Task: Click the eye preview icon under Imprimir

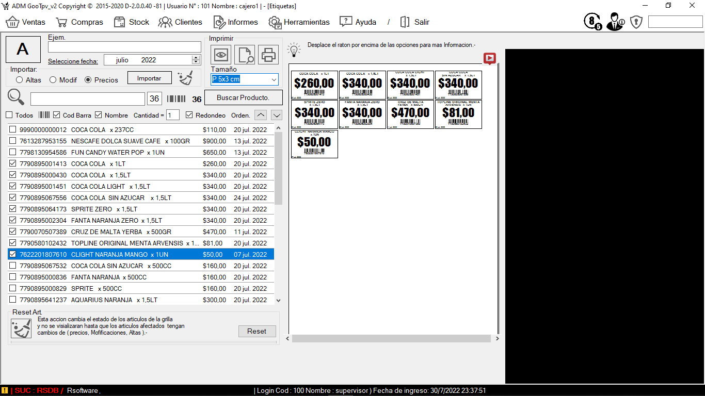Action: click(x=221, y=54)
